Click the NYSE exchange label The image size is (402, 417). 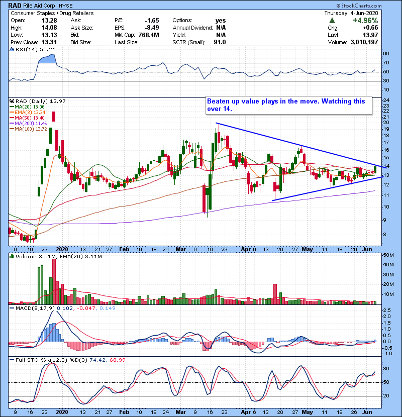65,6
